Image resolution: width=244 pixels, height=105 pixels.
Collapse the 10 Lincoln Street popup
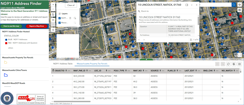pos(192,5)
